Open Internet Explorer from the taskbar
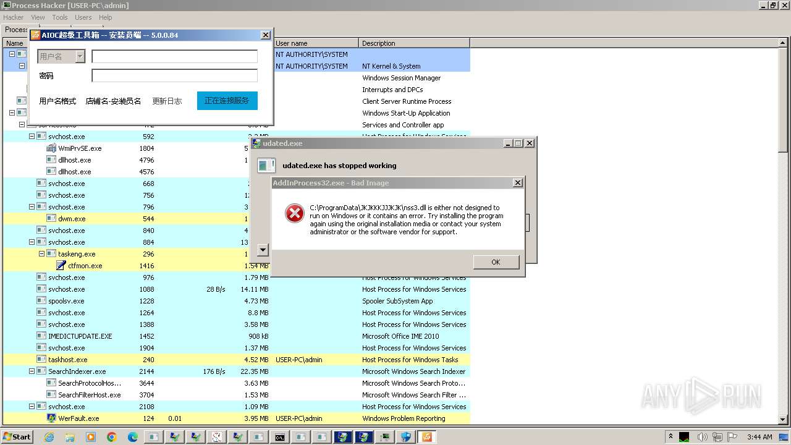Screen dimensions: 791x445 pos(49,437)
